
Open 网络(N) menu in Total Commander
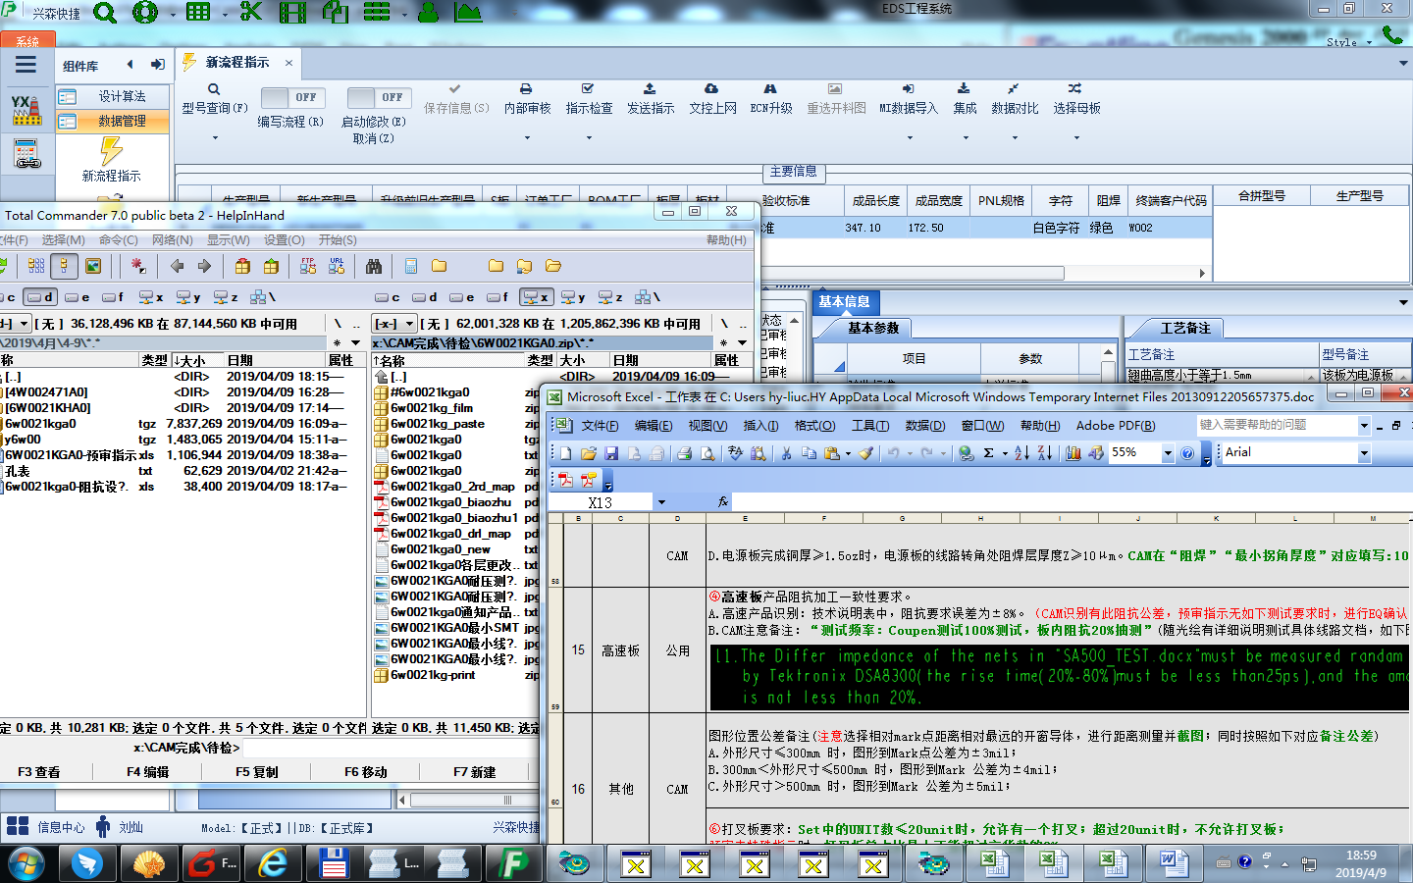pos(173,240)
